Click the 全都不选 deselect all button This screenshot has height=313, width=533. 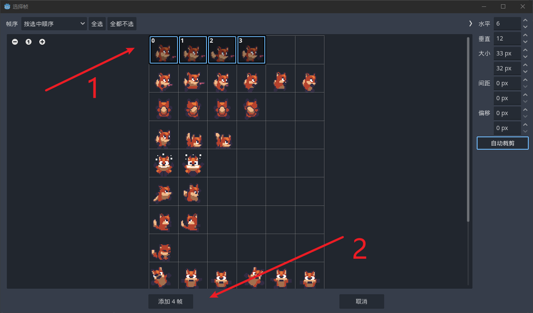122,24
